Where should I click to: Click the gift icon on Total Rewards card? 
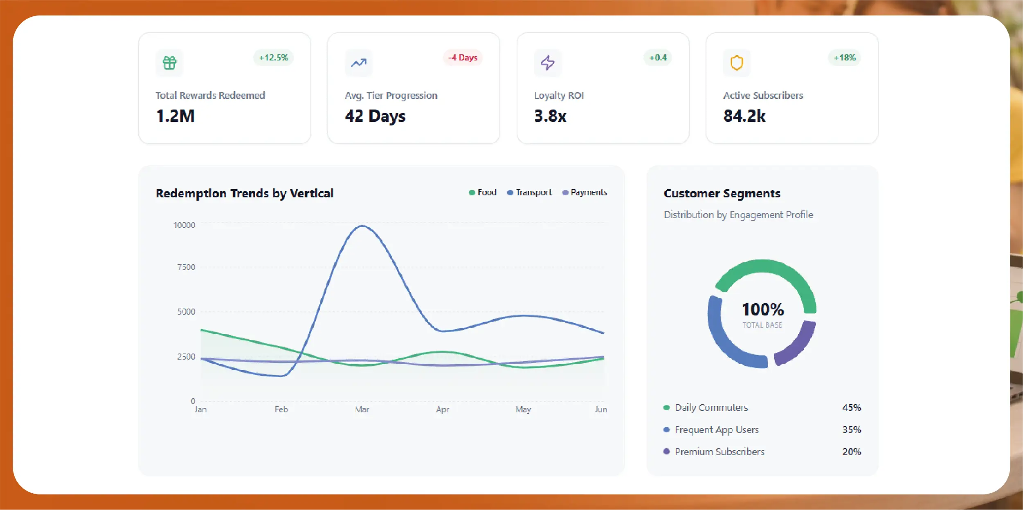169,63
